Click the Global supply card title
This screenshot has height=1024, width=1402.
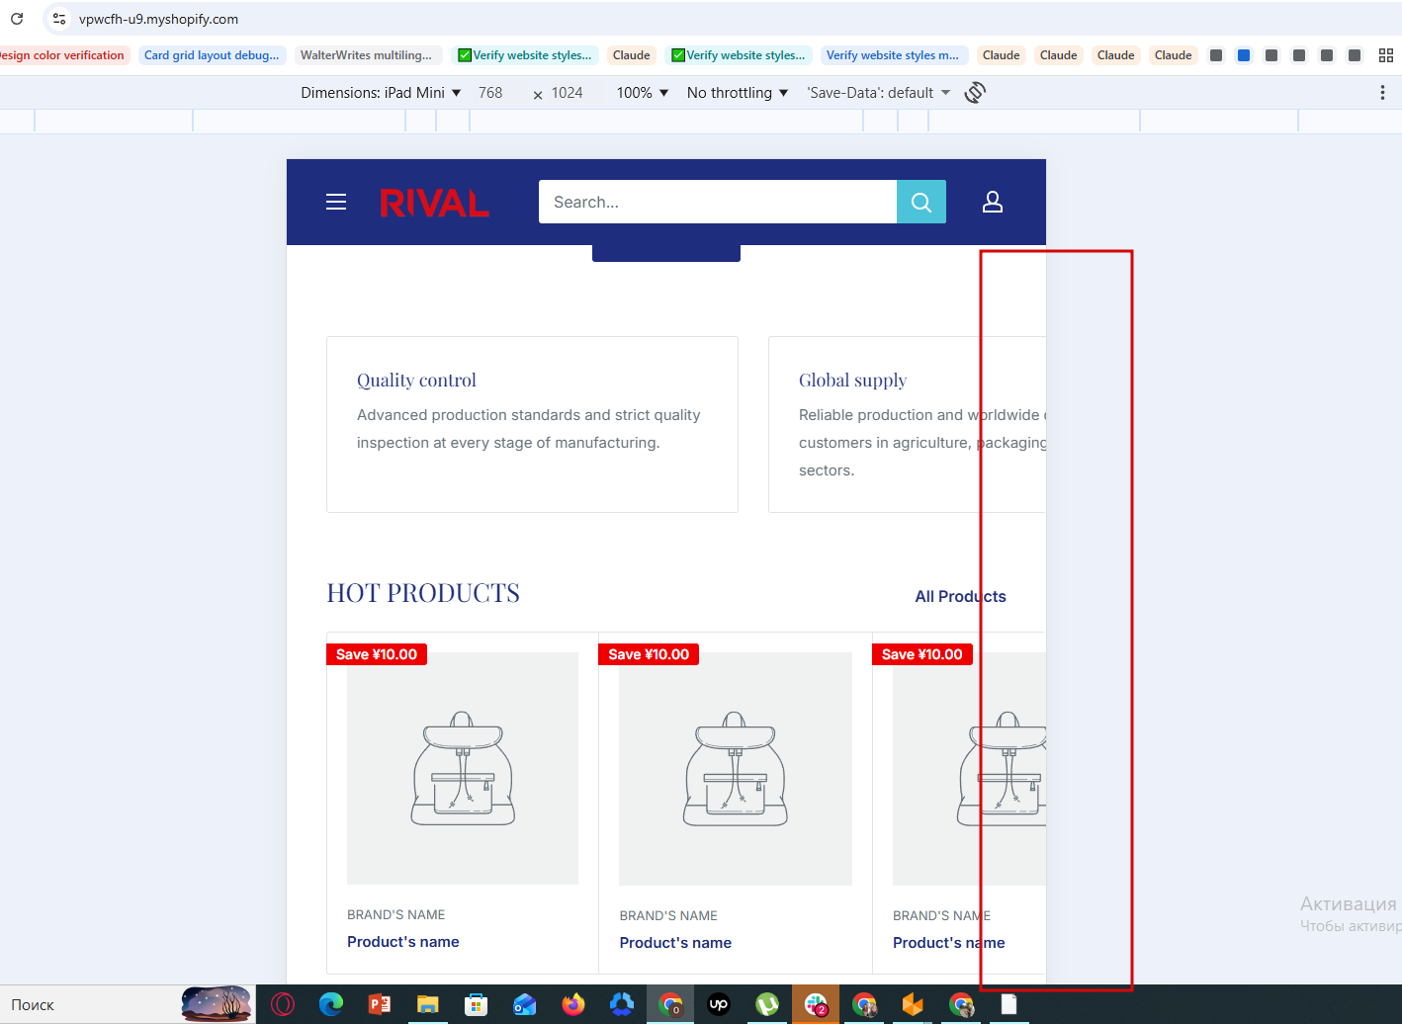point(852,381)
